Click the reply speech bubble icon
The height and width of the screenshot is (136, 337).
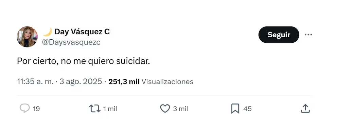click(x=24, y=109)
